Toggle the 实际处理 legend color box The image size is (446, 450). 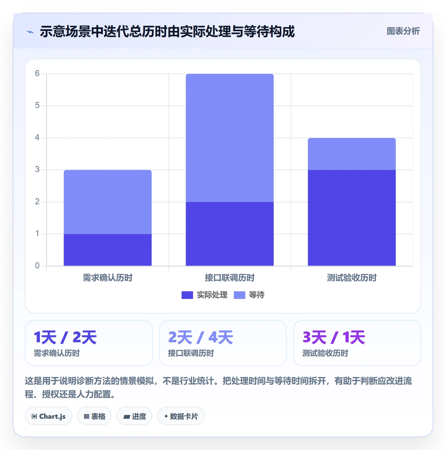click(x=187, y=295)
